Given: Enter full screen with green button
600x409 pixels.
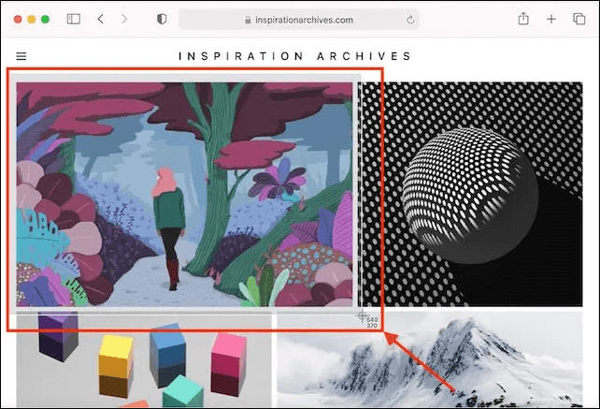Looking at the screenshot, I should pos(46,19).
